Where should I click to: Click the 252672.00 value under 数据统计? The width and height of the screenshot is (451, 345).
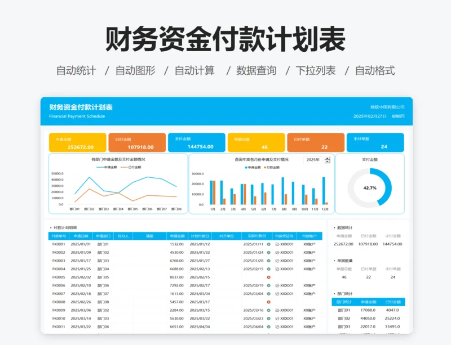tap(343, 244)
